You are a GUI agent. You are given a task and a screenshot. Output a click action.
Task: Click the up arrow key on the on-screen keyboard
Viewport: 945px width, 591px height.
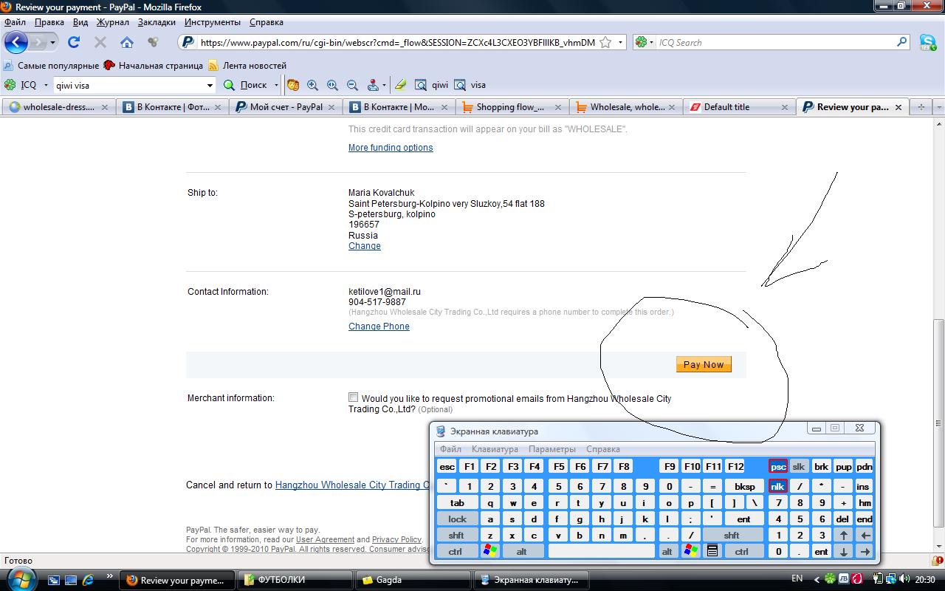point(843,535)
